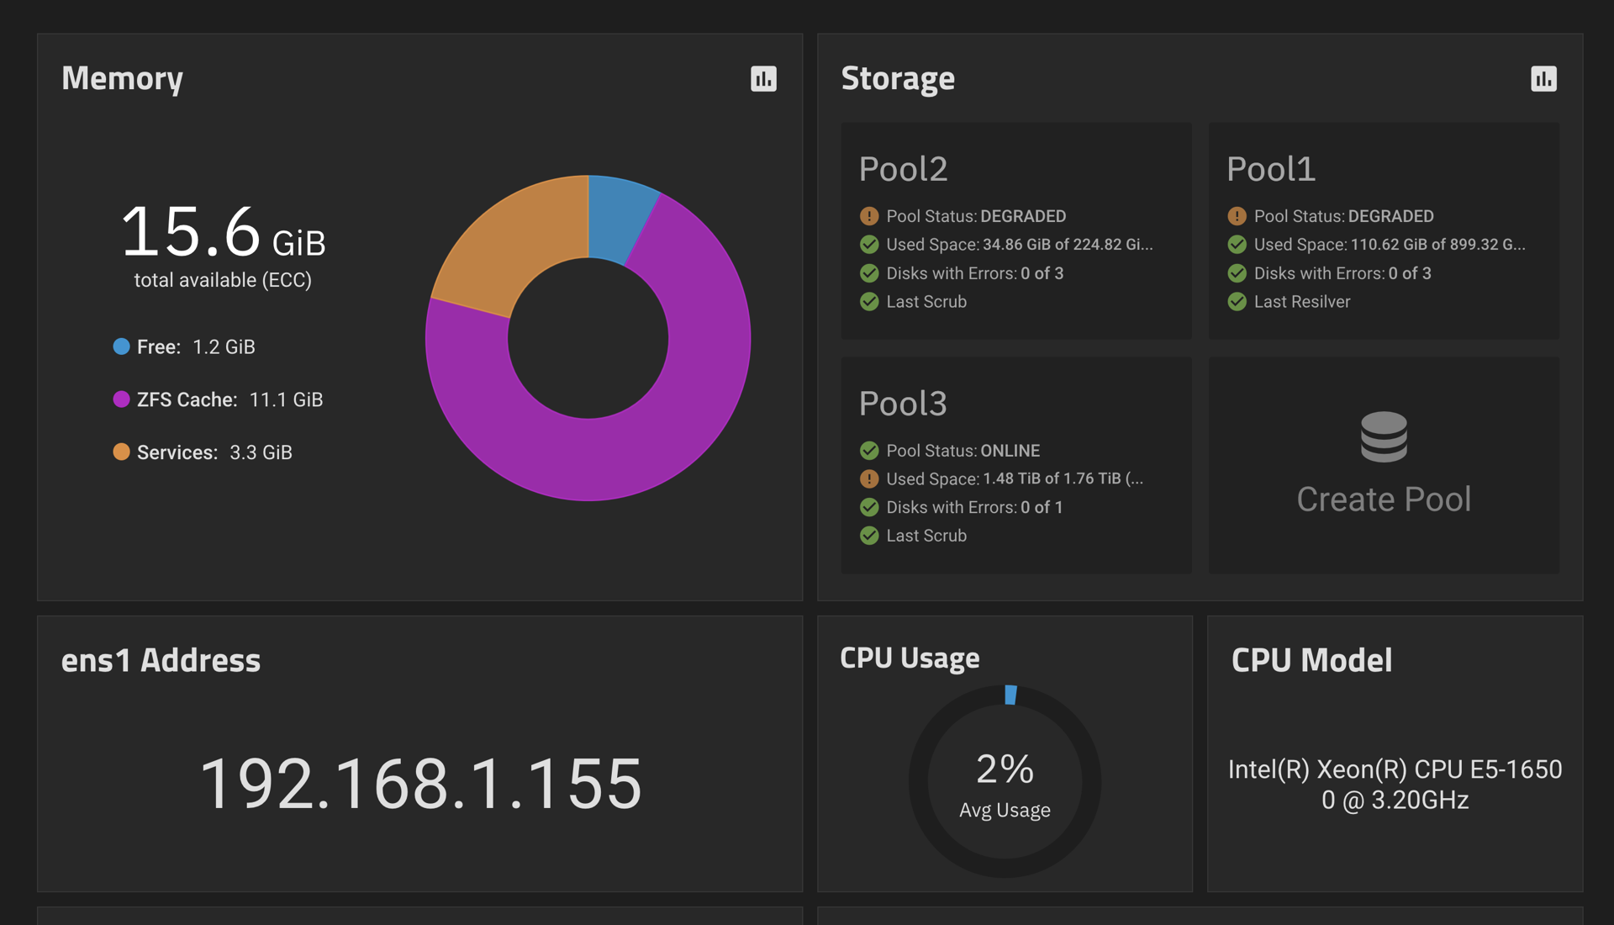Click the 'ens1 Address' widget title
1614x925 pixels.
tap(161, 660)
